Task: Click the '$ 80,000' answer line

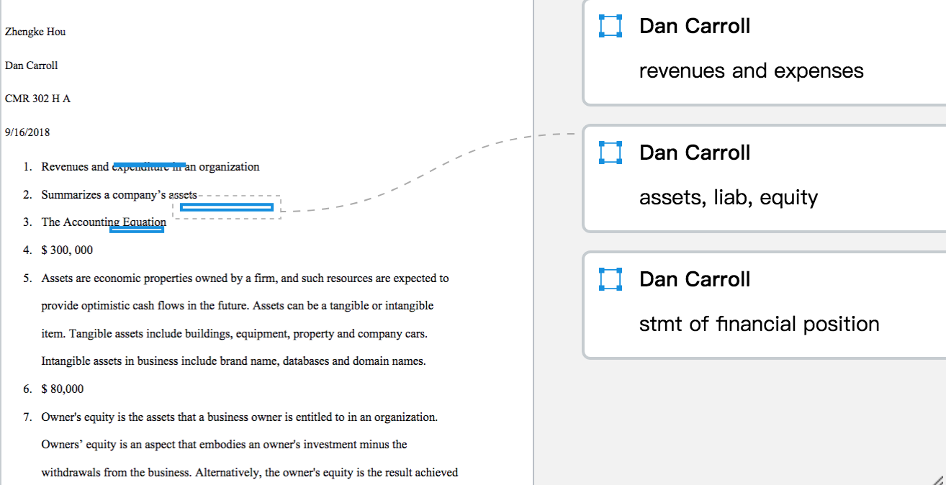Action: [63, 389]
